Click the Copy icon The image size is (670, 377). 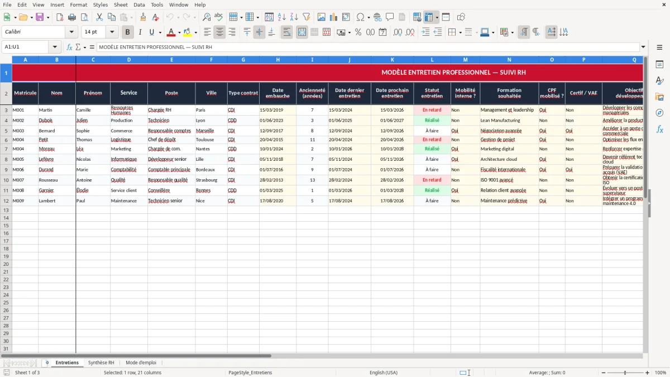coord(112,17)
